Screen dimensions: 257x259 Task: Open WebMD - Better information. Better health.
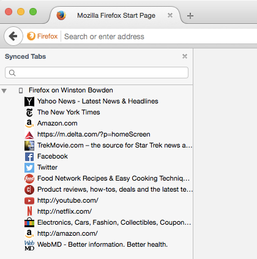tap(102, 244)
